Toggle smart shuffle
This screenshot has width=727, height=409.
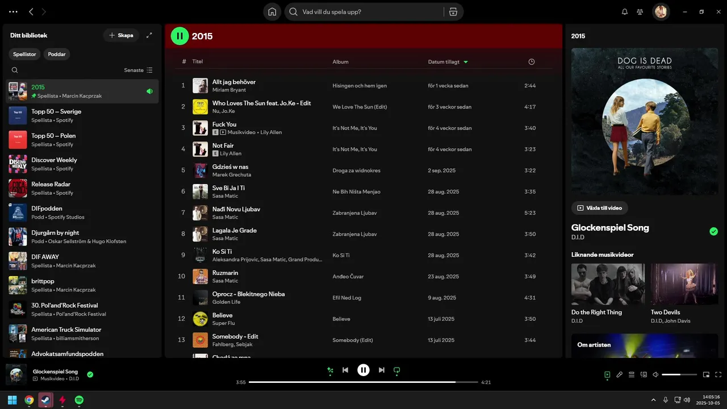(x=330, y=370)
